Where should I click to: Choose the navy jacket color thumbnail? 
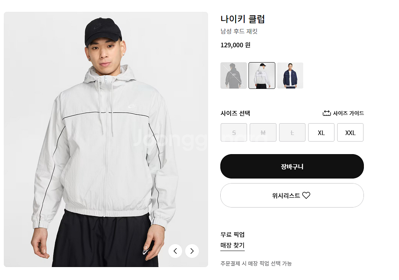290,76
